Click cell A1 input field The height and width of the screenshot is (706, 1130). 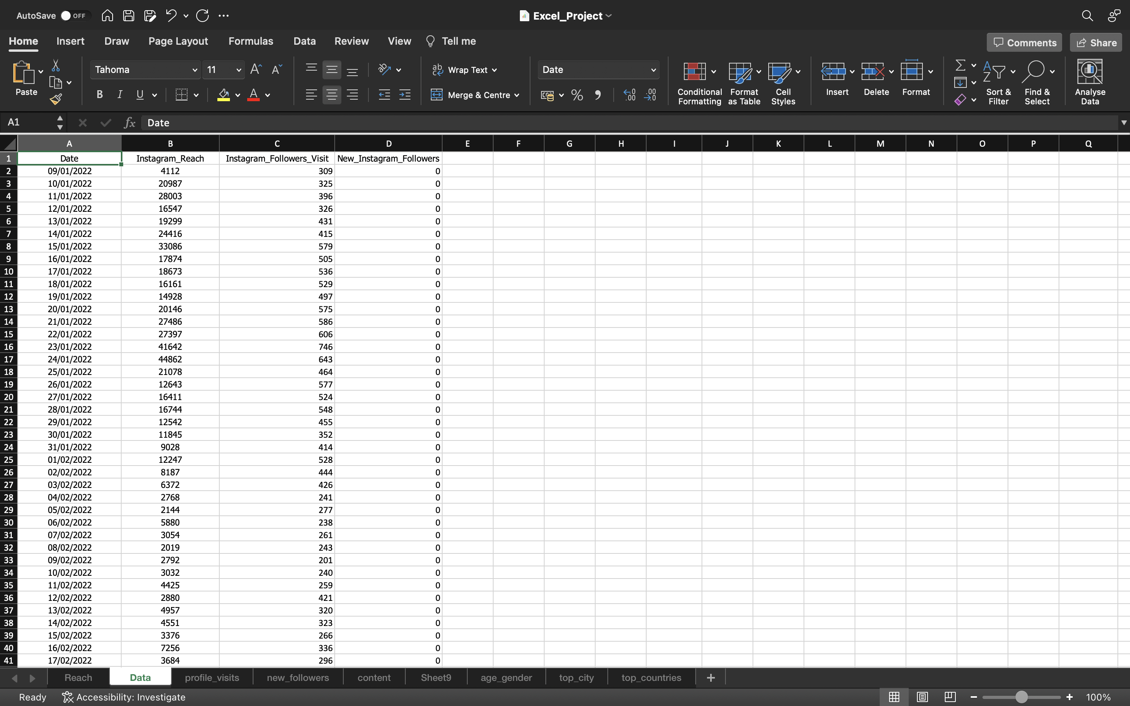point(68,158)
